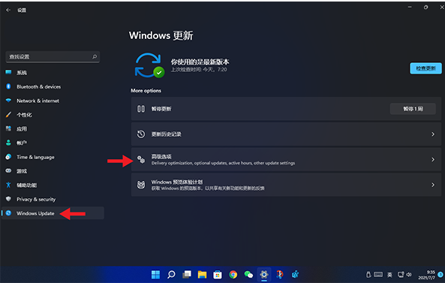
Task: Open WeChat from the taskbar
Action: pyautogui.click(x=248, y=275)
